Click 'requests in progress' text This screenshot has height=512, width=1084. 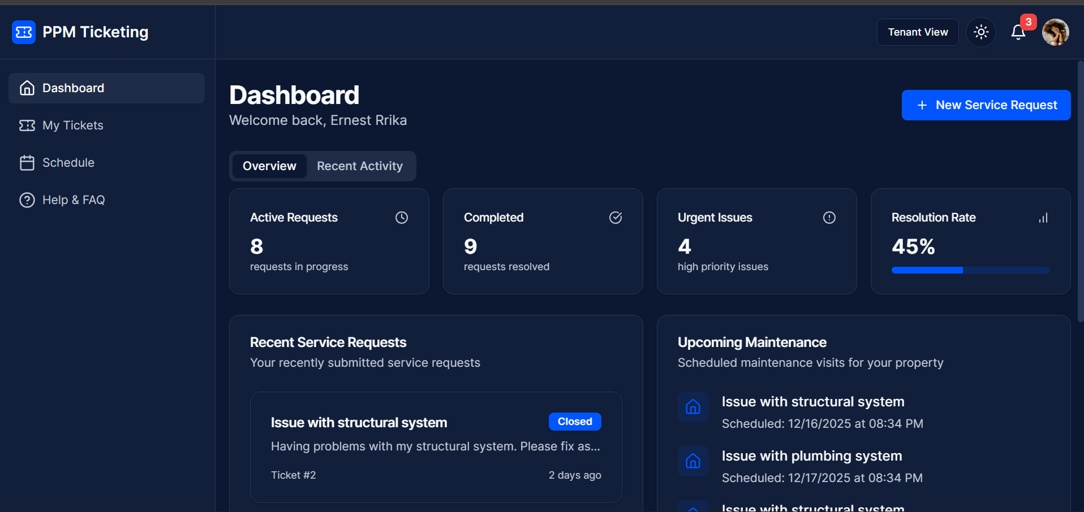pos(299,267)
